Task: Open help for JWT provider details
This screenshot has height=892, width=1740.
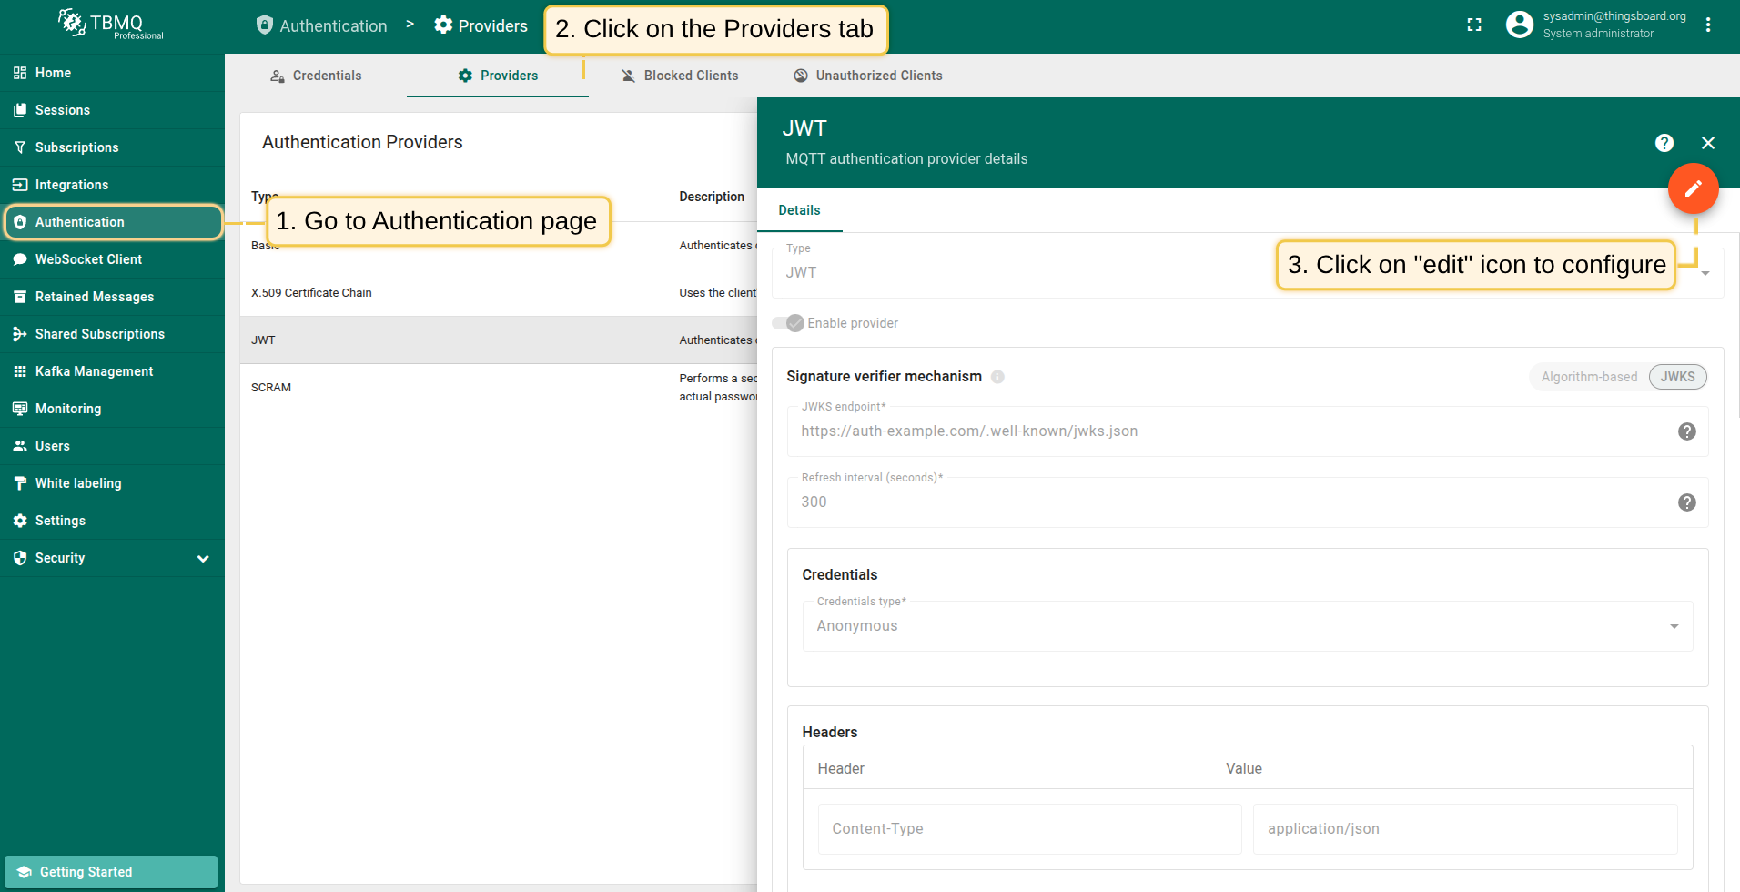Action: [1664, 143]
